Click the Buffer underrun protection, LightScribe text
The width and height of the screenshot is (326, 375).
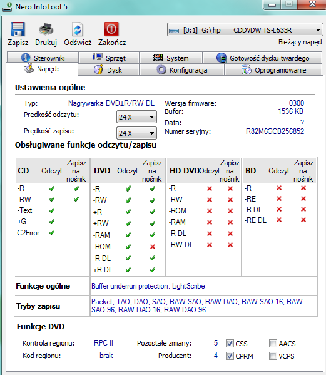148,286
